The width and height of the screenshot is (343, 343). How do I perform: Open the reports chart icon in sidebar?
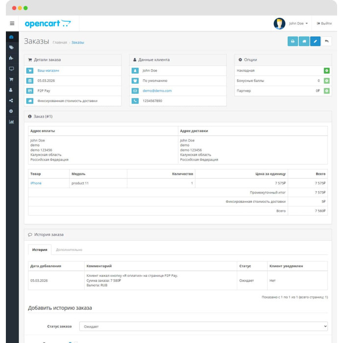(x=11, y=122)
